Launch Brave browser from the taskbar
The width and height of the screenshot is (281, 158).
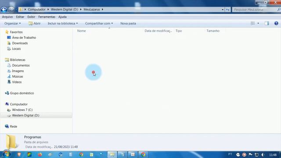pos(19,154)
